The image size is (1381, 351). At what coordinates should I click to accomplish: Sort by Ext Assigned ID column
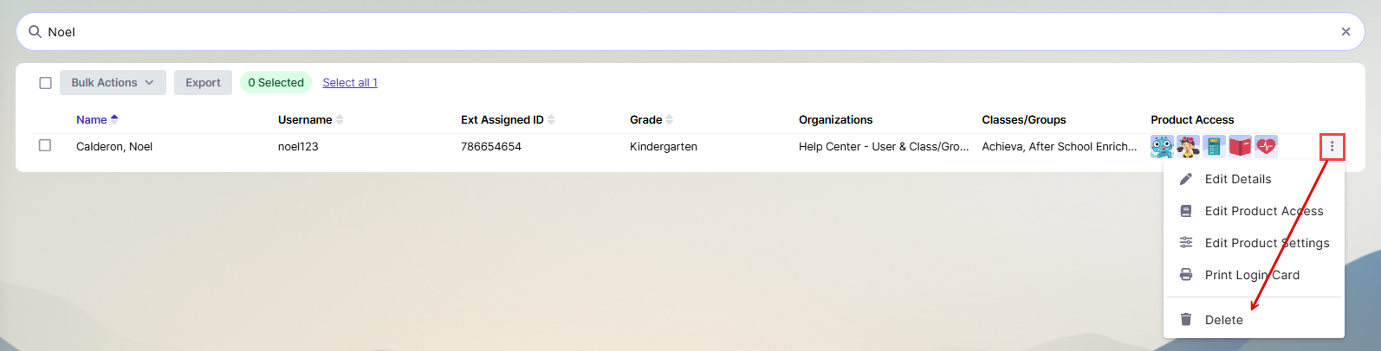point(551,120)
